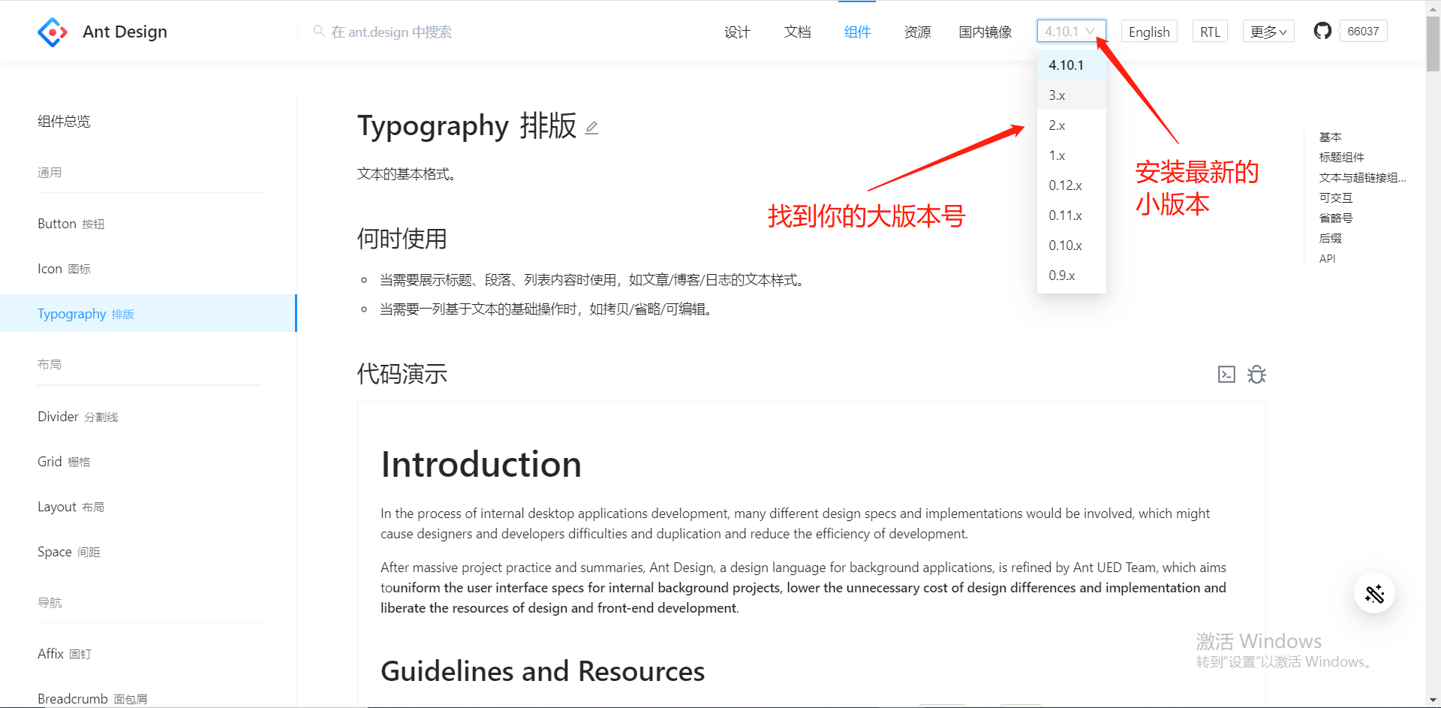Jump to the API anchor

point(1327,258)
